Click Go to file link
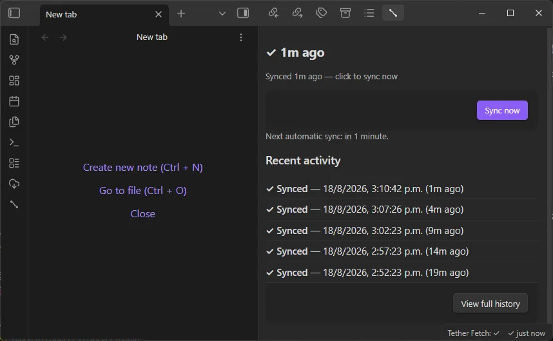Screen dimensions: 553x341 coord(143,191)
